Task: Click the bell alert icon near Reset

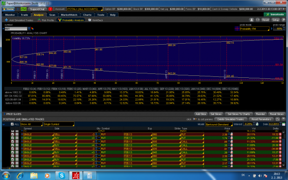Action: pos(252,20)
